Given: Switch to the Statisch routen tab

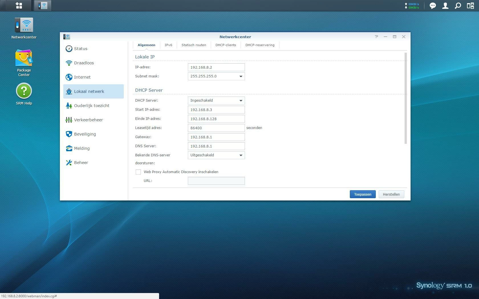Looking at the screenshot, I should tap(194, 45).
